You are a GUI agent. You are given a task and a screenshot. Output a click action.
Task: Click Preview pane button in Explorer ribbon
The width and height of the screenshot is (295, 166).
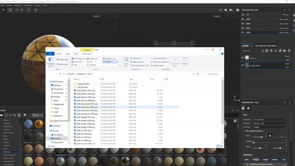62,59
